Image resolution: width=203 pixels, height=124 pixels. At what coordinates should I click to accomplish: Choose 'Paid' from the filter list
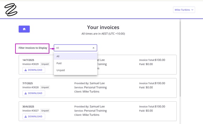[x=75, y=63]
